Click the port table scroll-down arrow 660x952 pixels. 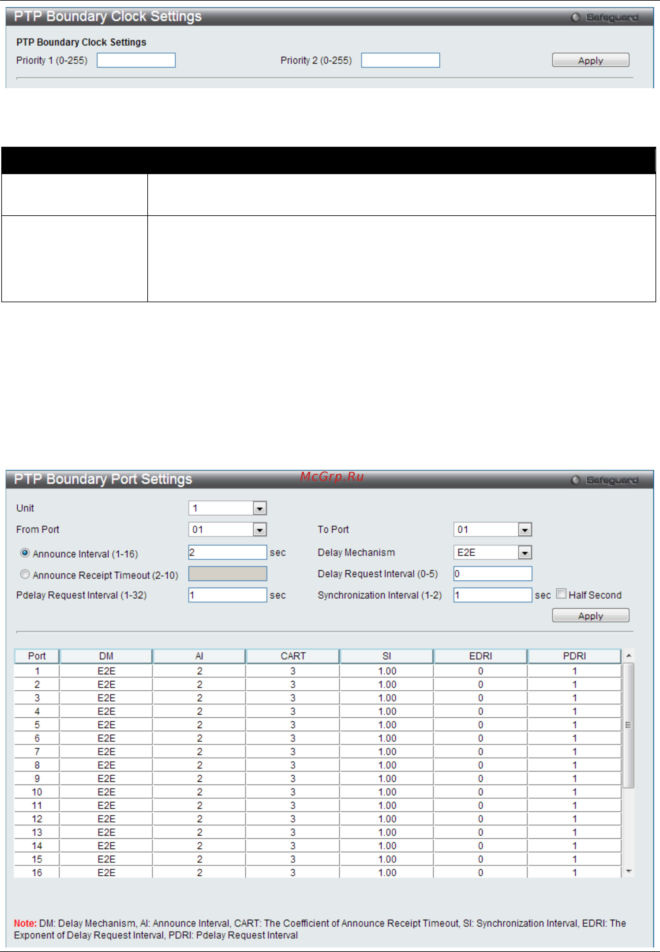click(x=628, y=871)
